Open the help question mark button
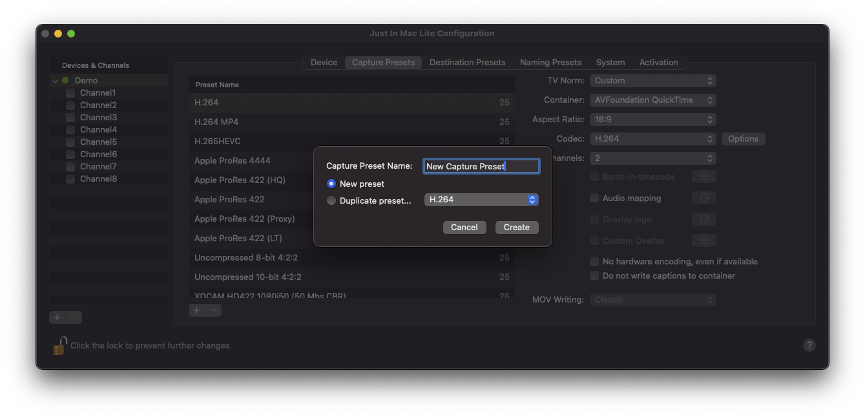865x417 pixels. [x=809, y=345]
